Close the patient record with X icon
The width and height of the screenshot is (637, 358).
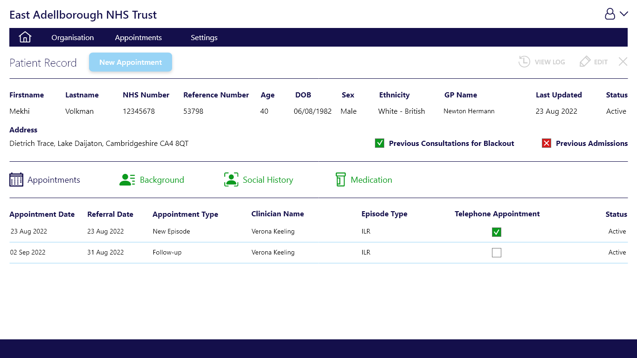623,62
